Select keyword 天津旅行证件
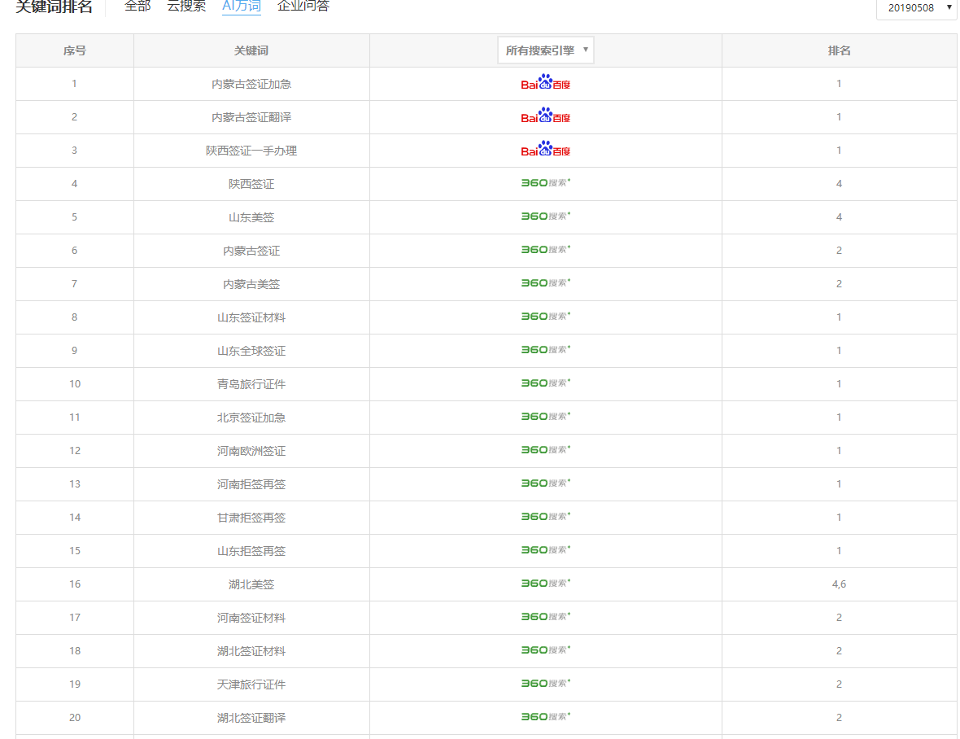This screenshot has height=739, width=960. click(251, 684)
